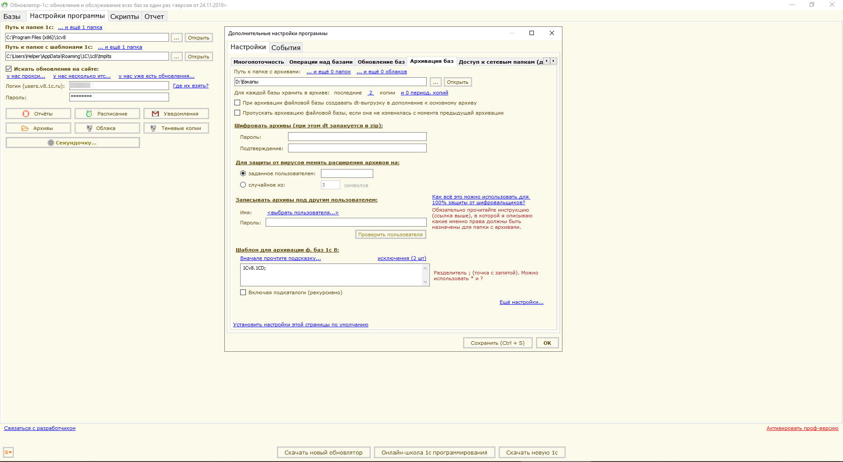The image size is (843, 462).
Task: Open Облака with the shield icon
Action: click(90, 128)
